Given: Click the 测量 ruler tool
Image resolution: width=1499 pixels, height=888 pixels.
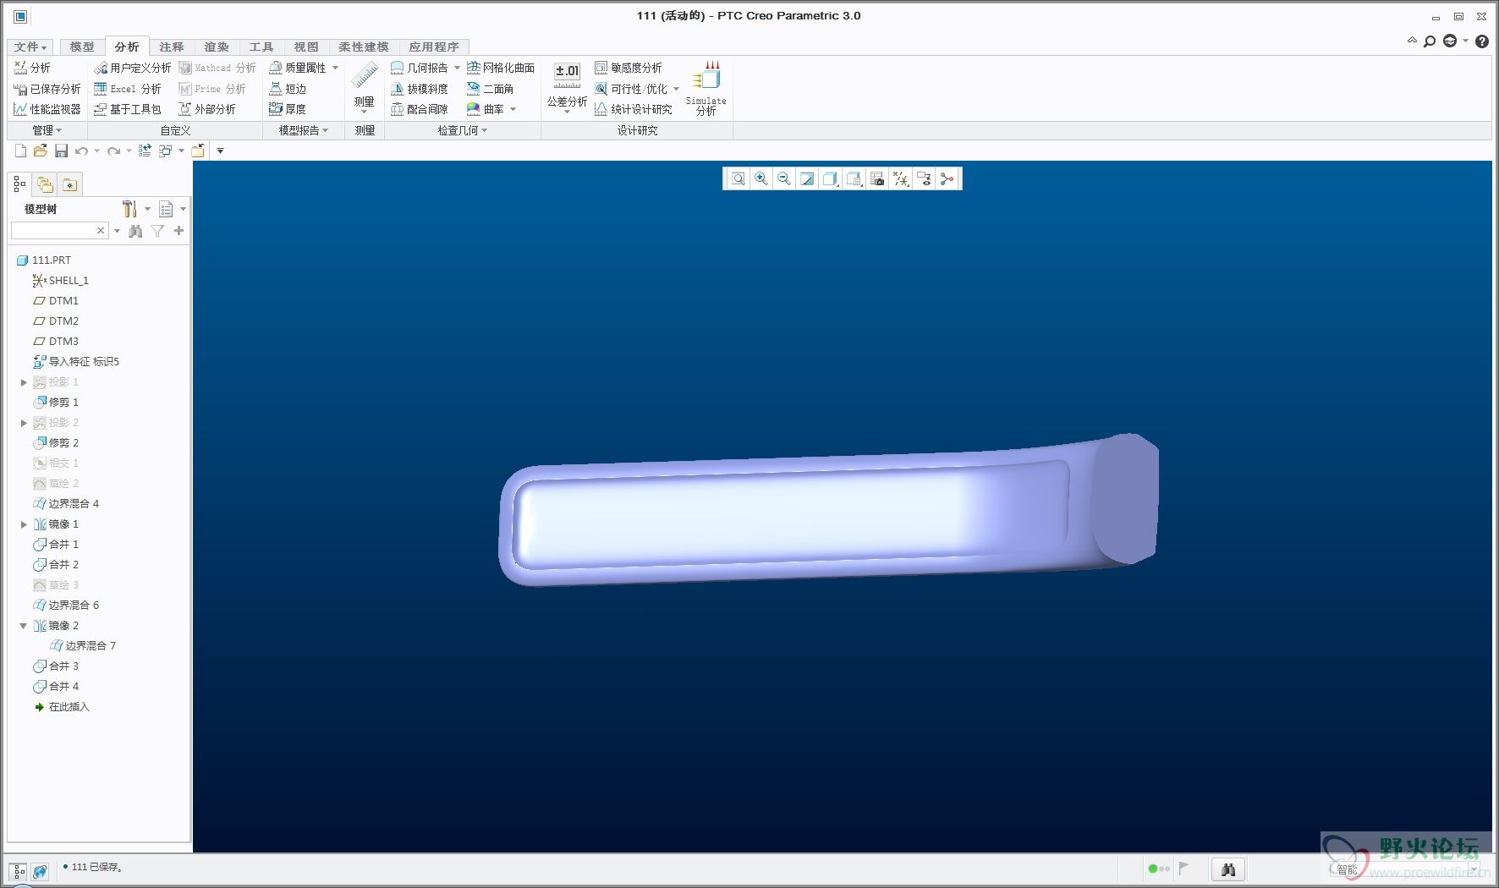Looking at the screenshot, I should pyautogui.click(x=365, y=85).
